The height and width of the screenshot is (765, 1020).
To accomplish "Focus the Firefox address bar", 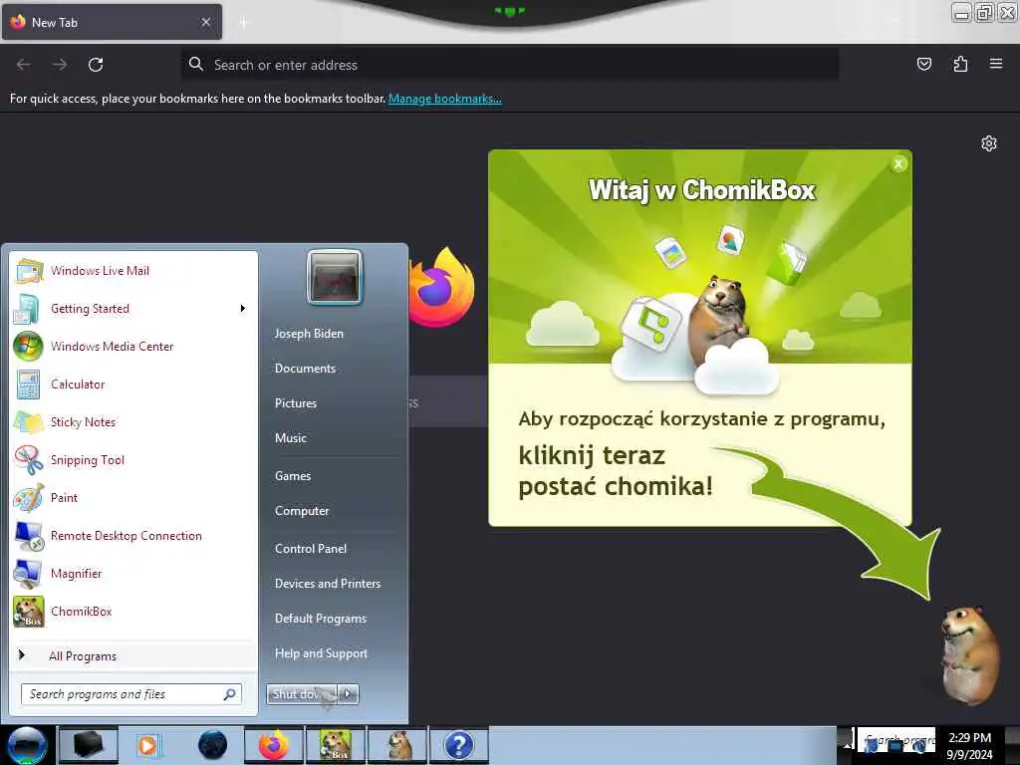I will (509, 65).
